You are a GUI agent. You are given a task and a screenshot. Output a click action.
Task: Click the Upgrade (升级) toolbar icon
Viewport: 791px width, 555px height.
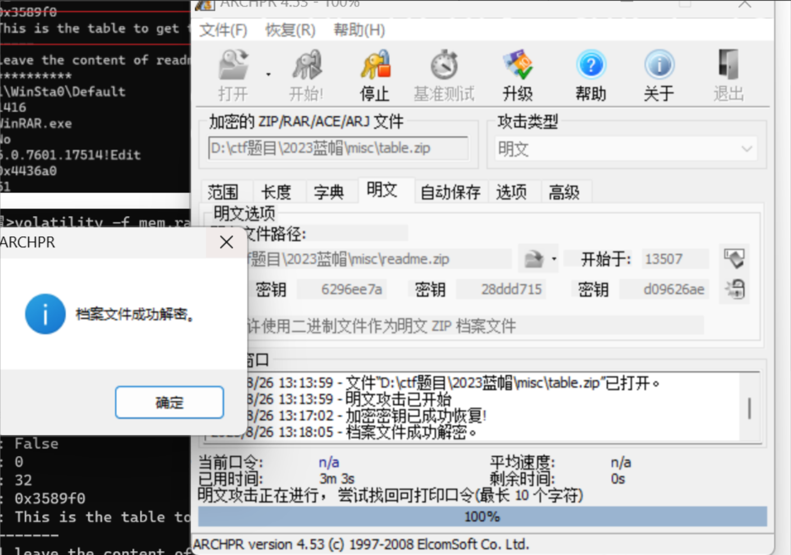coord(517,75)
